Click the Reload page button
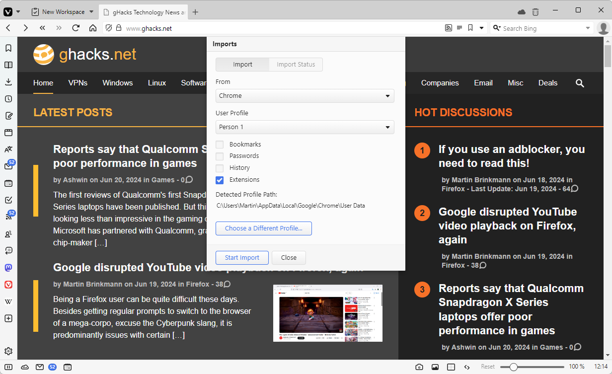Image resolution: width=612 pixels, height=374 pixels. (76, 28)
